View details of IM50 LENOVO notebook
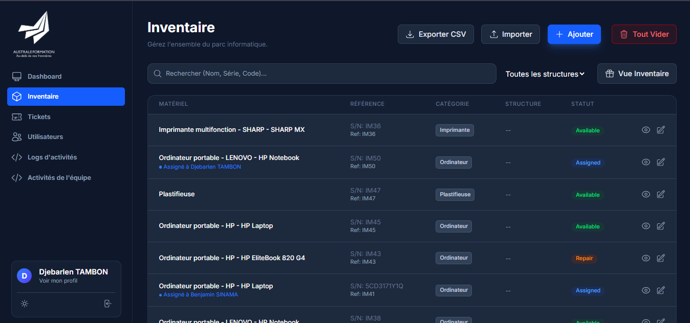 [x=646, y=162]
